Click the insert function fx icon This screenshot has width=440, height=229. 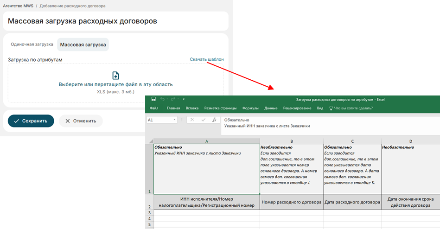tap(214, 120)
